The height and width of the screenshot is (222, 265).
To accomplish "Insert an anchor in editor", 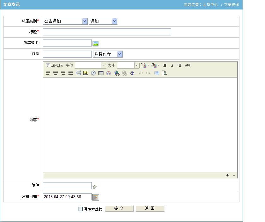I will click(x=132, y=73).
